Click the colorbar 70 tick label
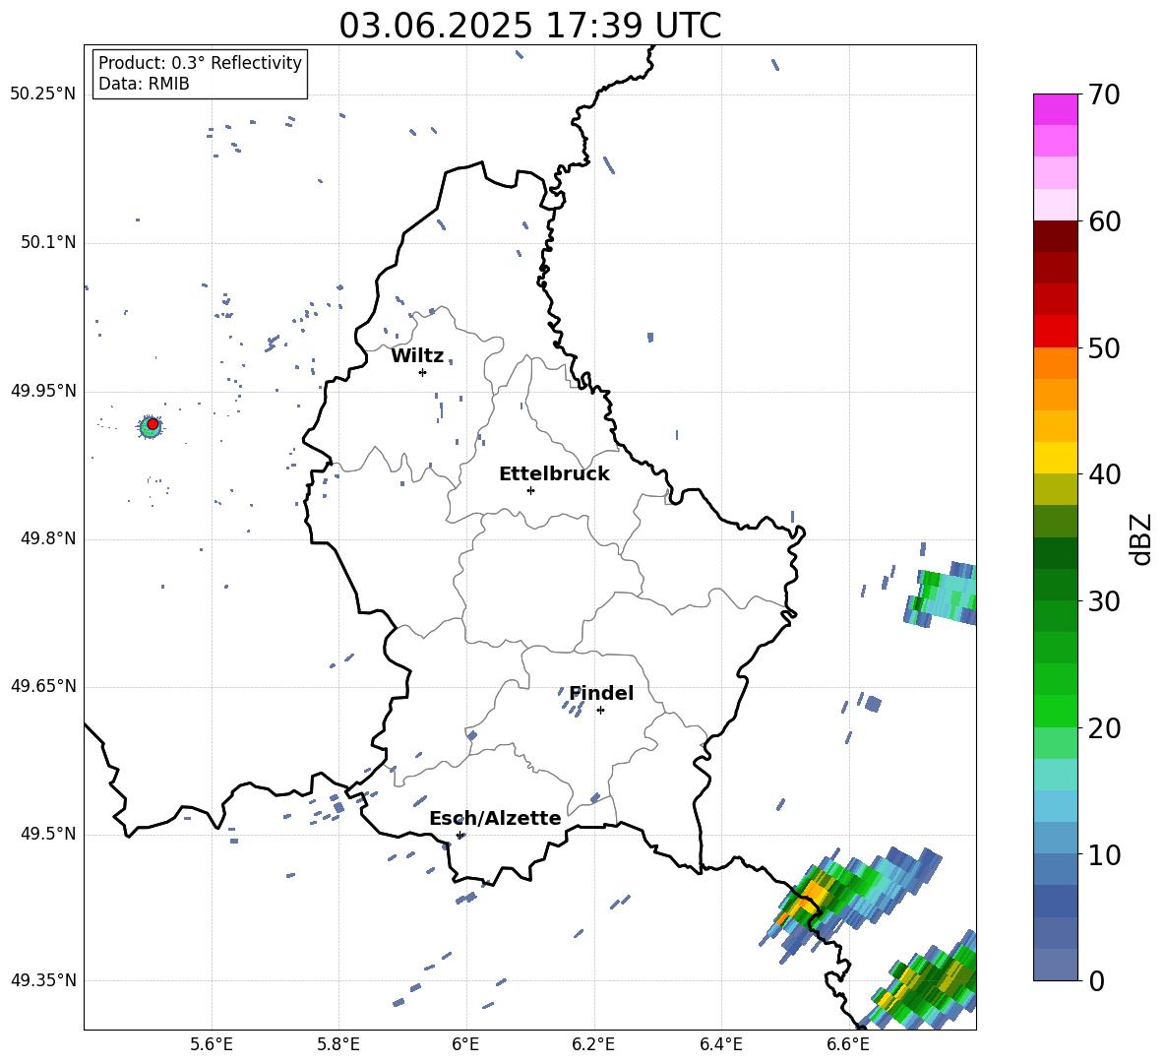1165x1064 pixels. tap(1104, 95)
